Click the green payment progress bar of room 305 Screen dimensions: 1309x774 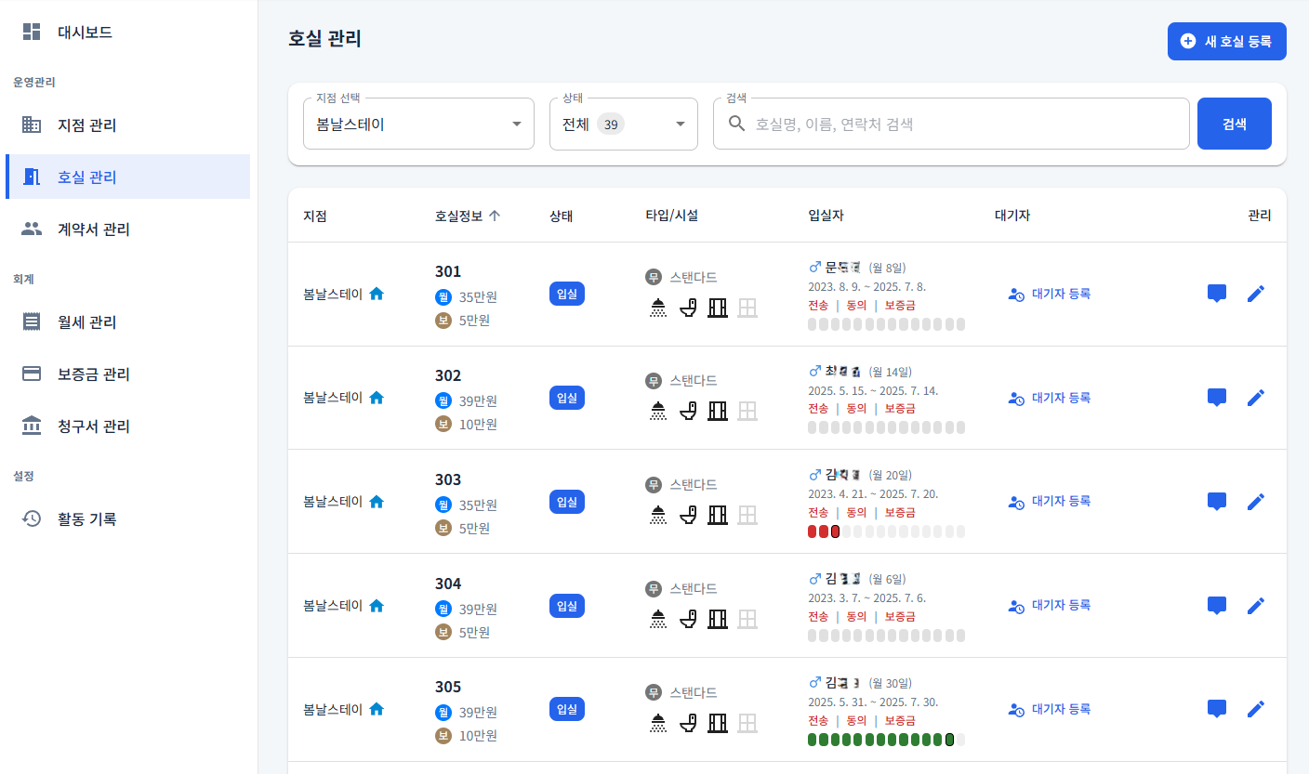point(879,740)
